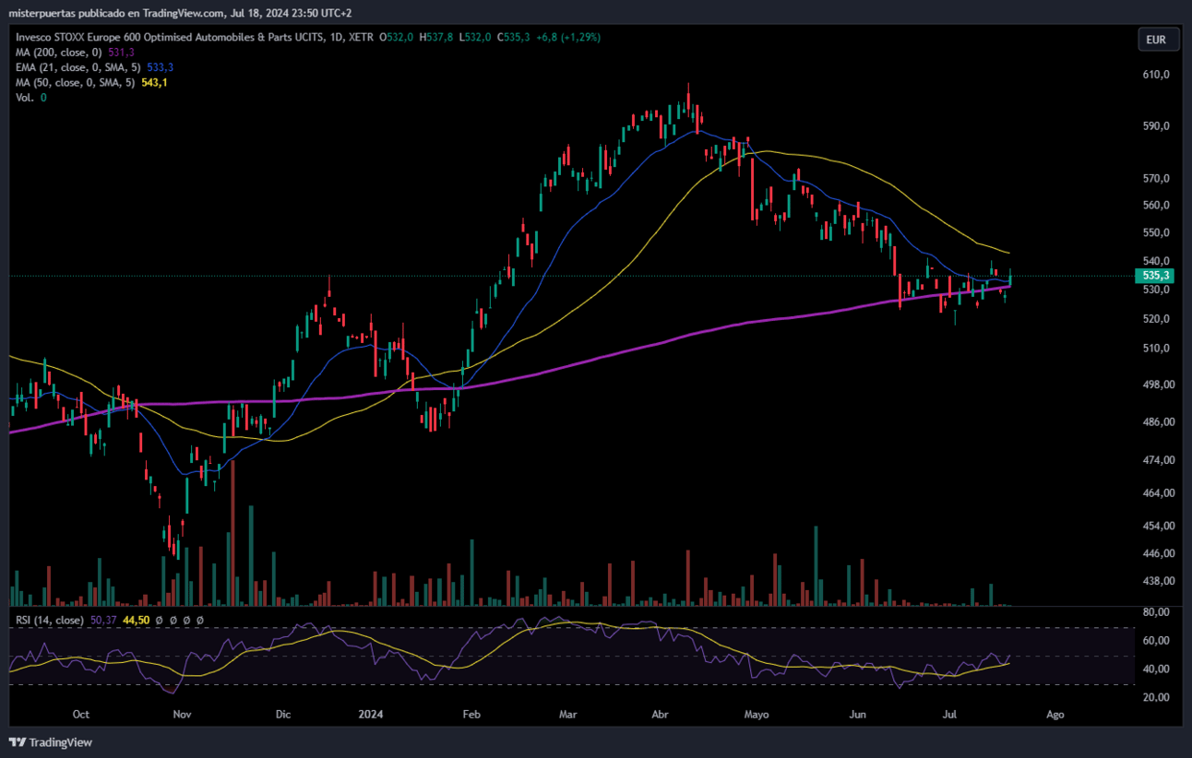Click the 60,00 RSI axis label
Viewport: 1192px width, 758px height.
pyautogui.click(x=1157, y=641)
